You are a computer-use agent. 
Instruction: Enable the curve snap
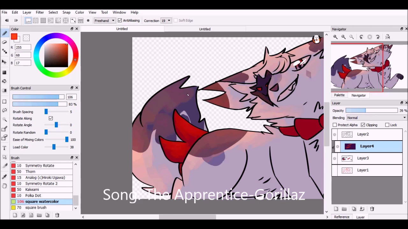(73, 21)
